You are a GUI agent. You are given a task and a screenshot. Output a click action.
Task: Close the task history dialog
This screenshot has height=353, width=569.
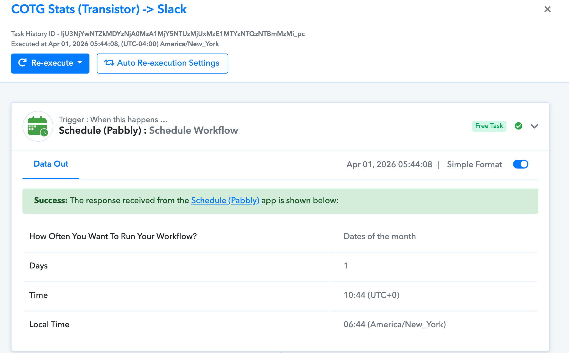tap(547, 9)
